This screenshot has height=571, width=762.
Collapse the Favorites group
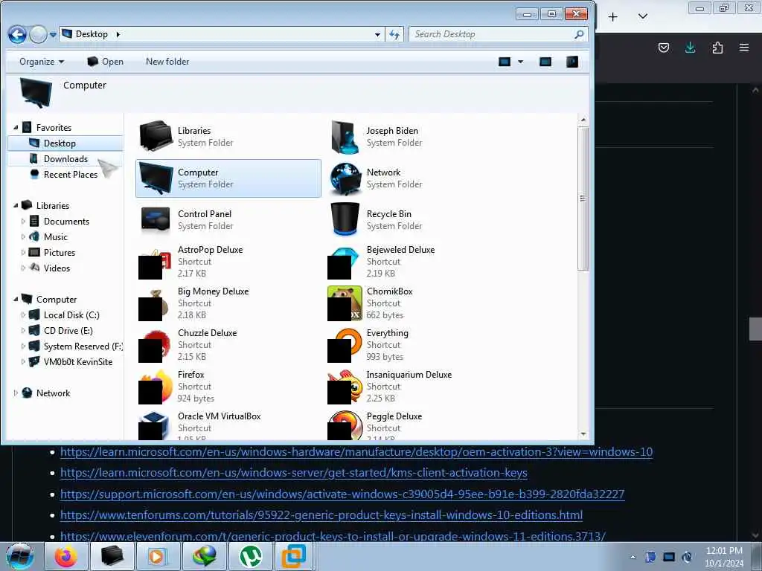[x=16, y=128]
